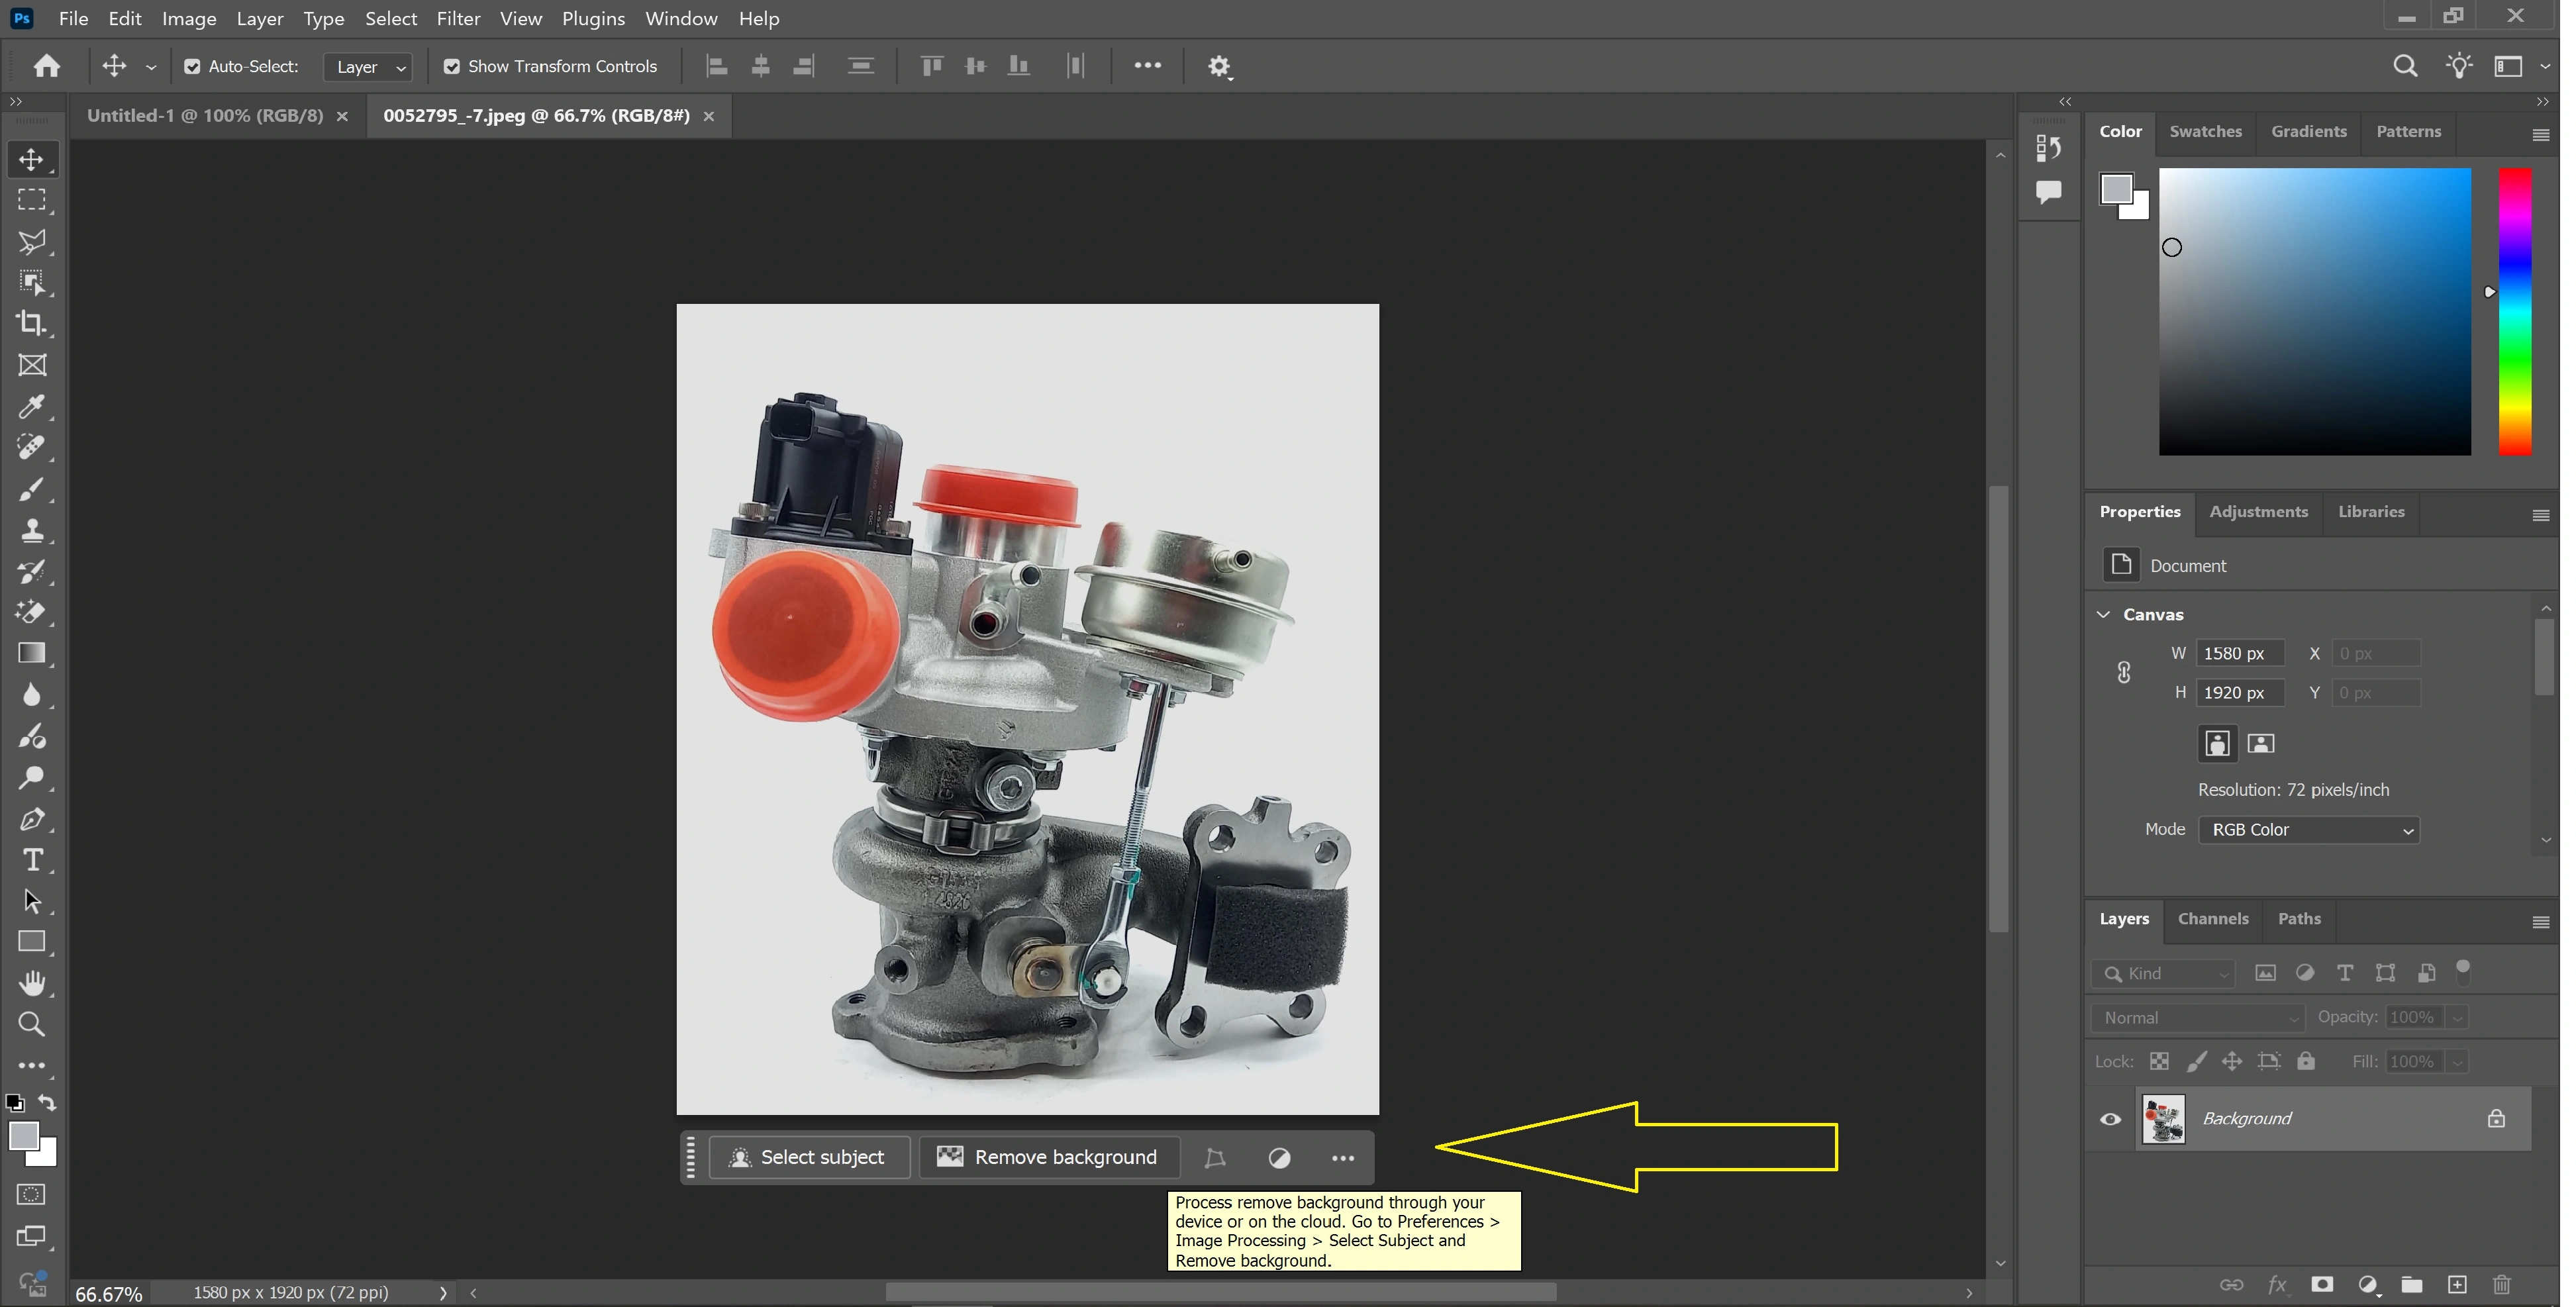The height and width of the screenshot is (1307, 2576).
Task: Collapse the Canvas section
Action: point(2103,614)
